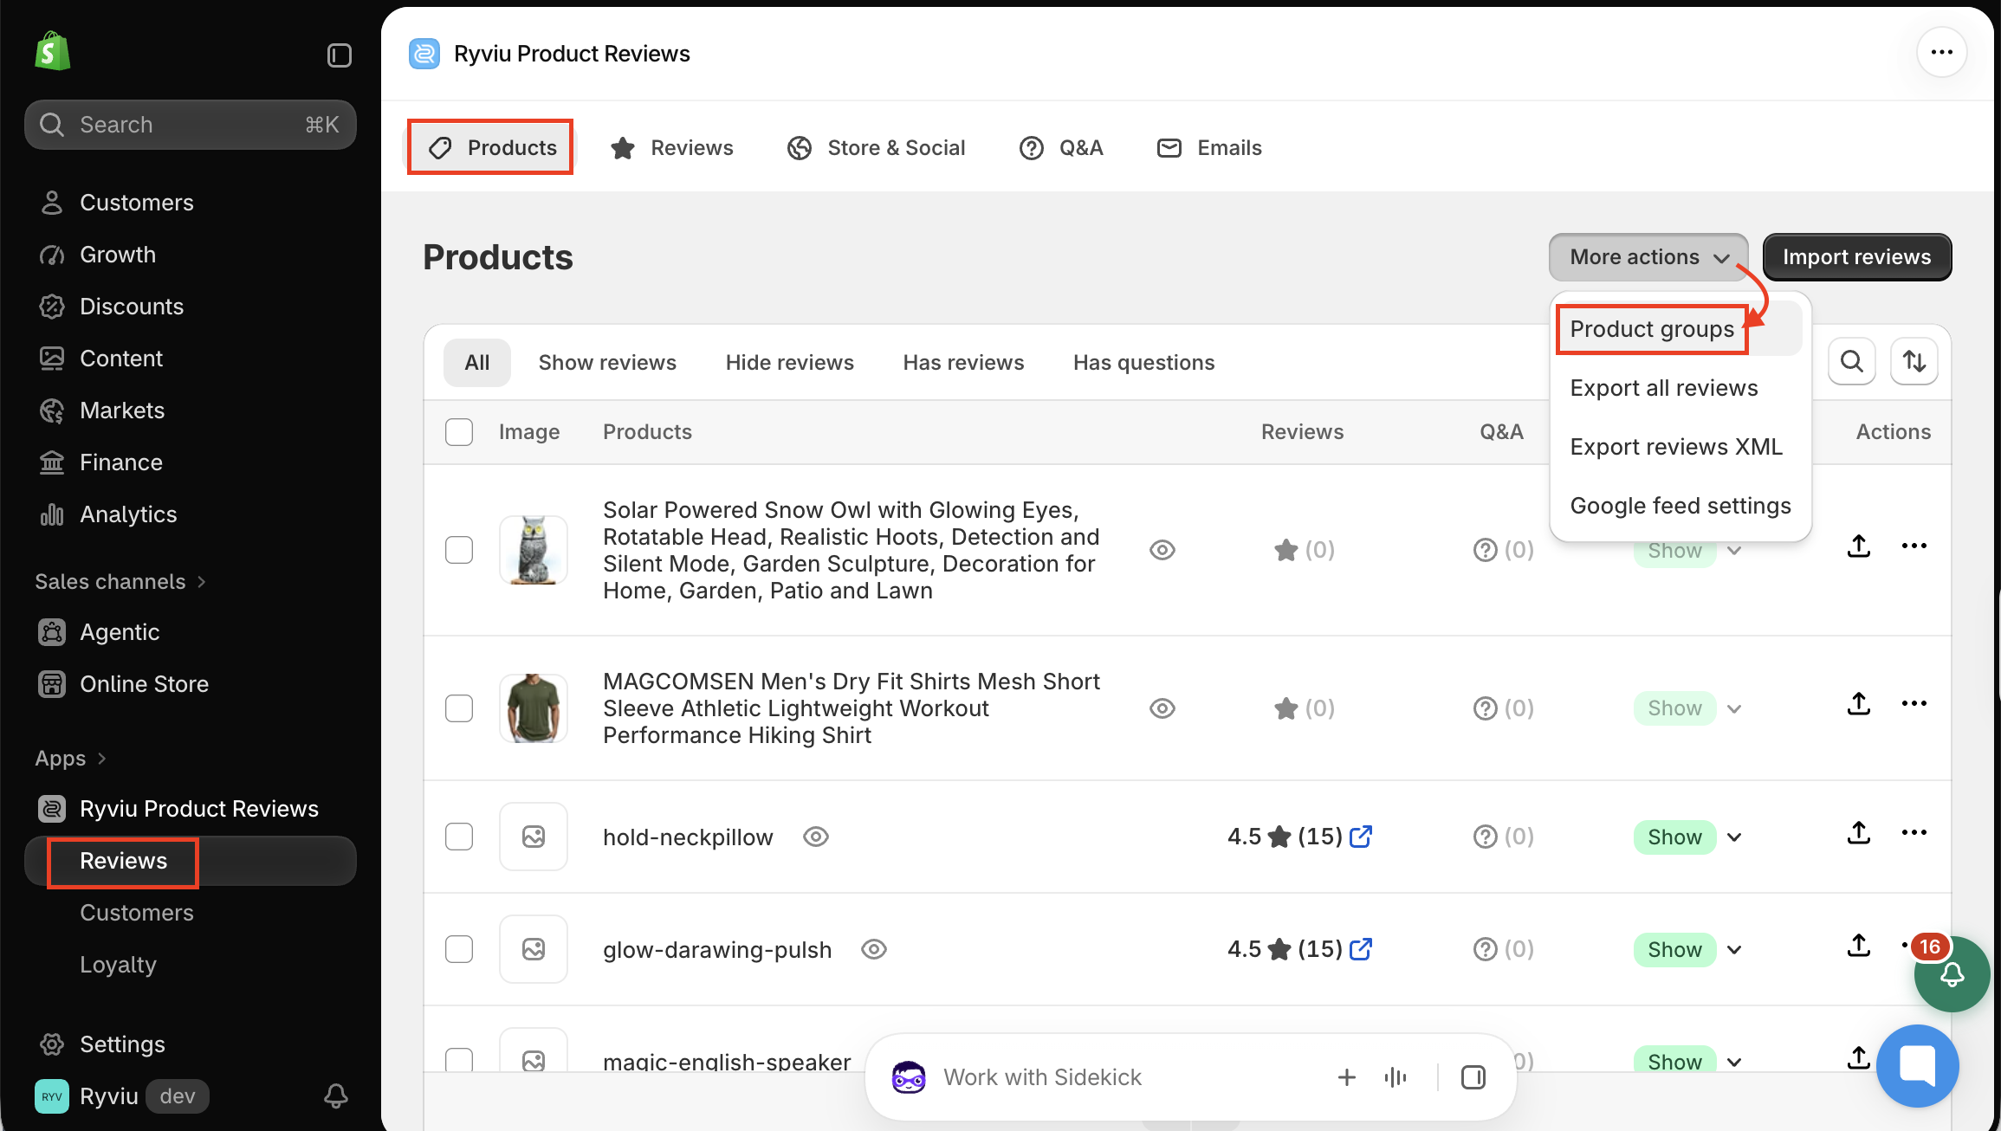Viewport: 2001px width, 1131px height.
Task: Select the Has reviews filter tab
Action: tap(963, 363)
